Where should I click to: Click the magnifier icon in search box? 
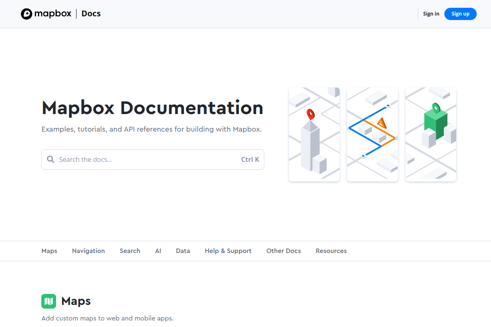pyautogui.click(x=51, y=159)
